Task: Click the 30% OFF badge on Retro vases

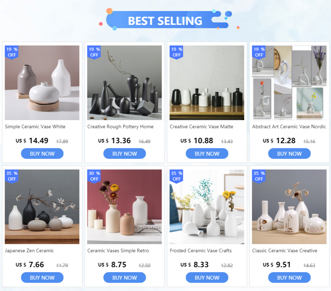Action: 94,176
